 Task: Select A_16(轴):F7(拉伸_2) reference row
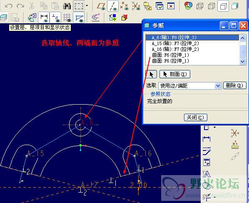coord(192,49)
